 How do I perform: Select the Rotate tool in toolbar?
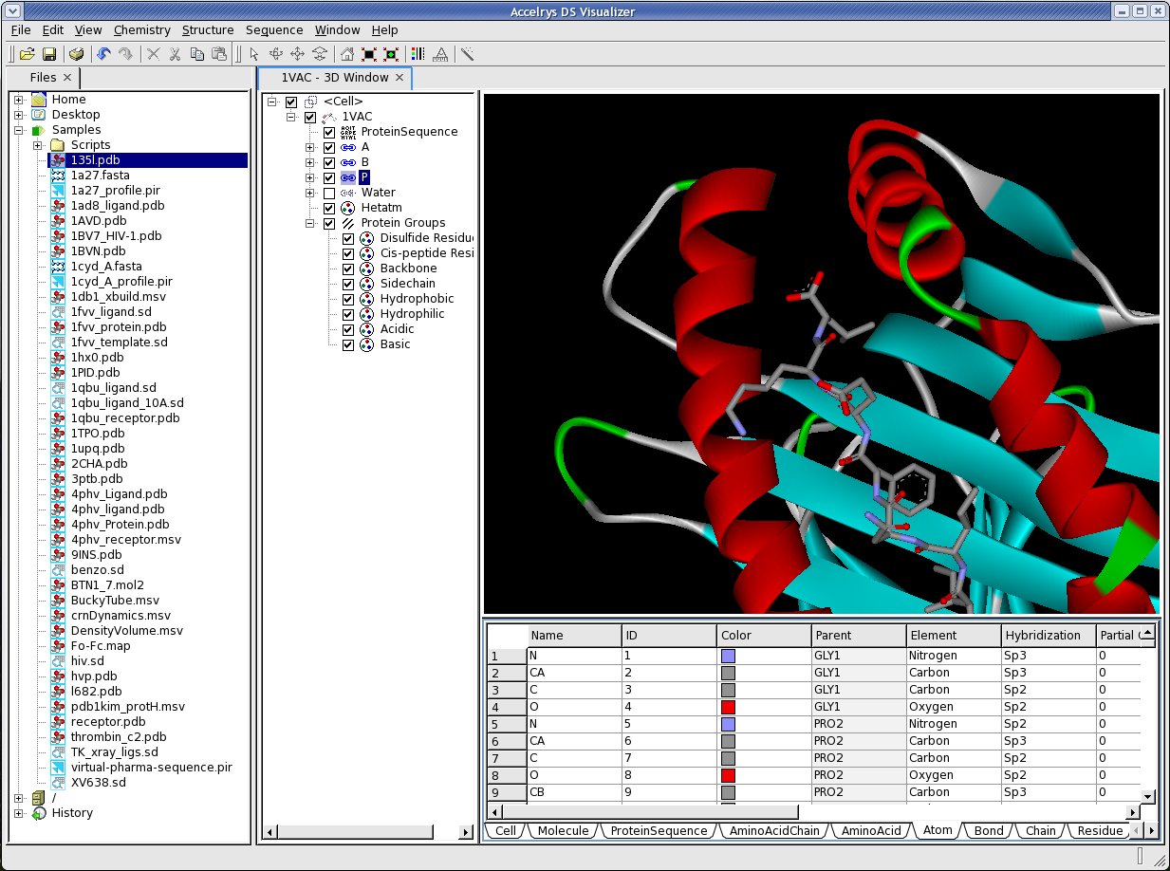(276, 54)
